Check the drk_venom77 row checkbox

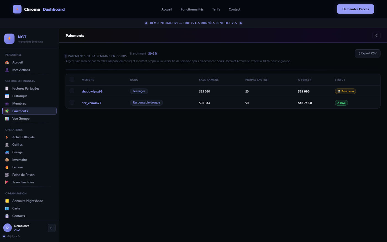pos(72,103)
